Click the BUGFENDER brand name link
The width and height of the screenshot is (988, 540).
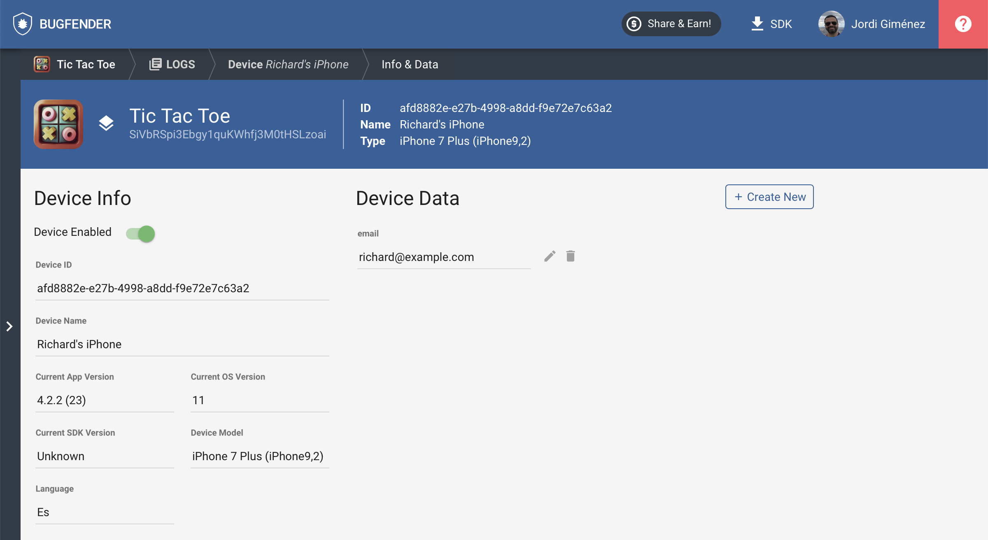click(x=75, y=24)
